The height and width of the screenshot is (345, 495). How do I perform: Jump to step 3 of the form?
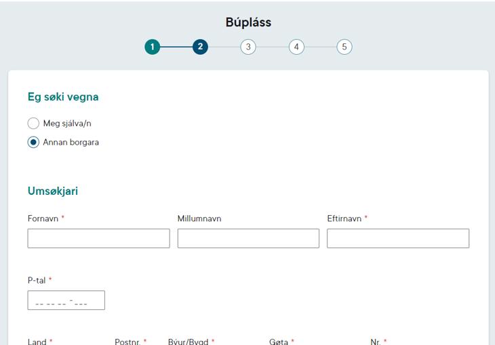click(x=248, y=47)
